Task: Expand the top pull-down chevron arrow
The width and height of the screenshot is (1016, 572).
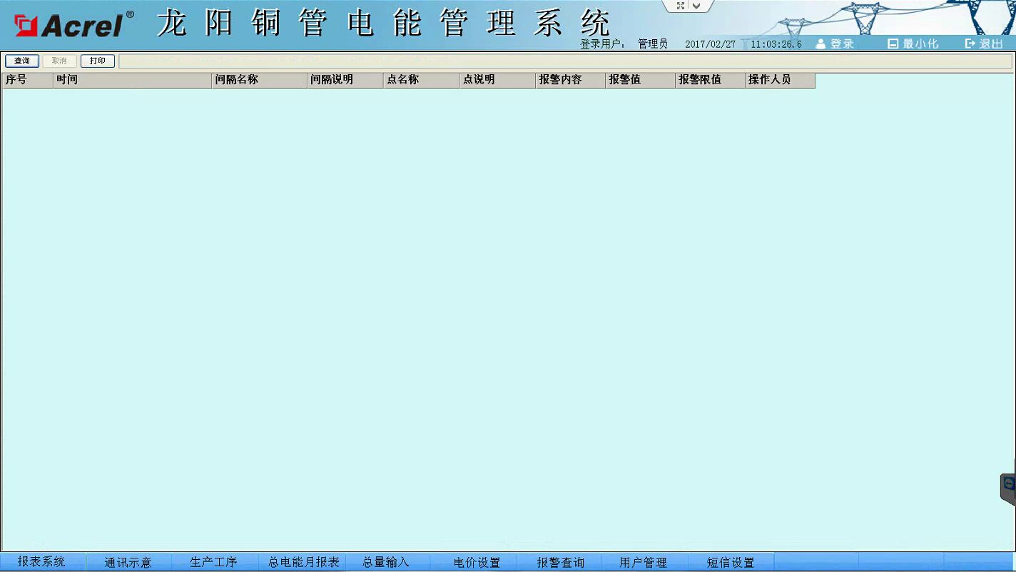Action: click(x=697, y=6)
